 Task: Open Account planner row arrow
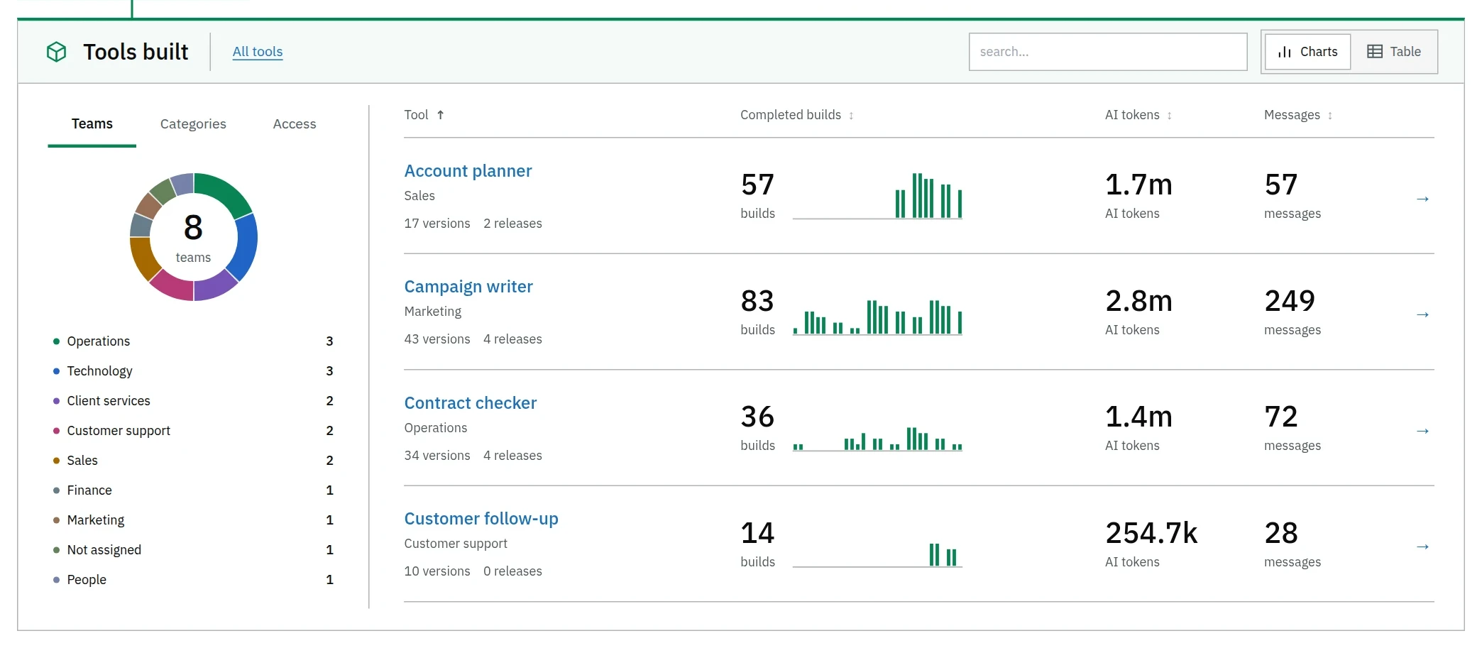[x=1422, y=199]
